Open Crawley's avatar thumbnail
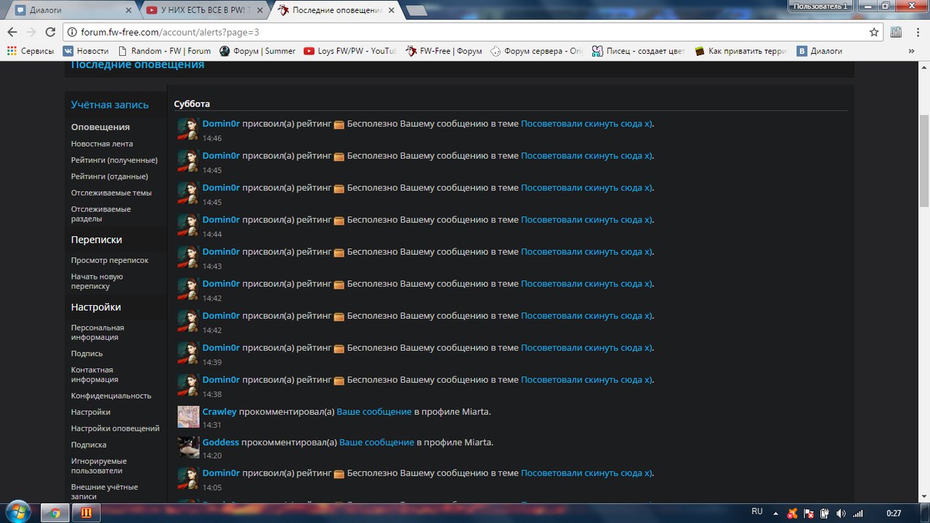 coord(188,416)
